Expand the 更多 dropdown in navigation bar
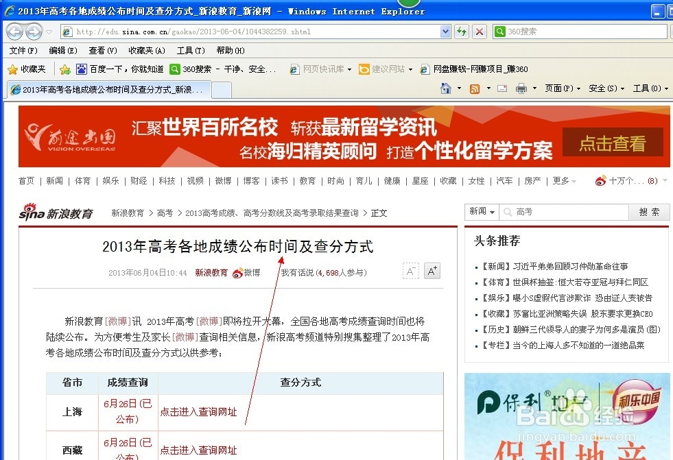Screen dimensions: 673x460 [x=564, y=180]
